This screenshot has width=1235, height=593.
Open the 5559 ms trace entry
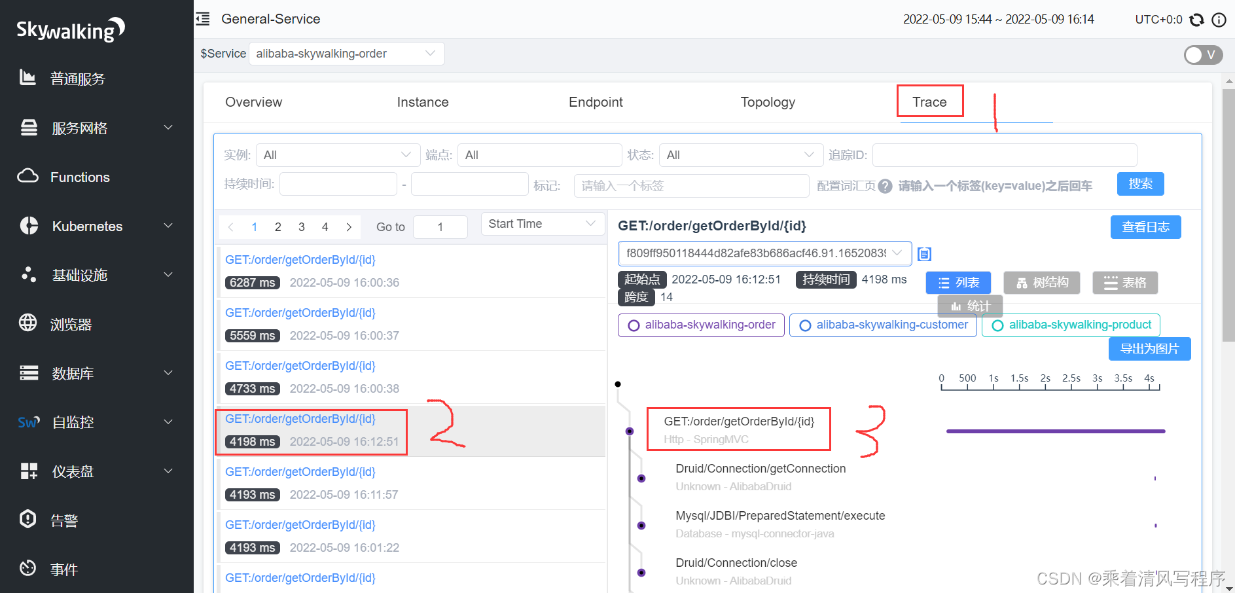point(410,324)
